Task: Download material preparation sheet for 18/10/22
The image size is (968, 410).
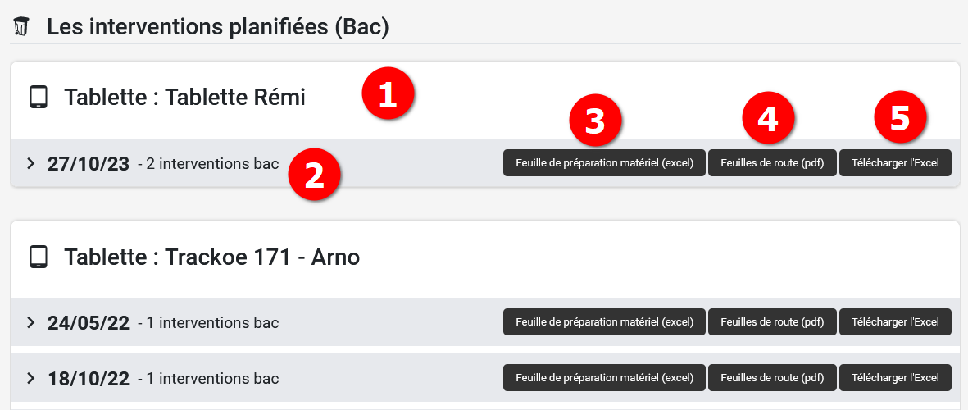Action: (x=604, y=378)
